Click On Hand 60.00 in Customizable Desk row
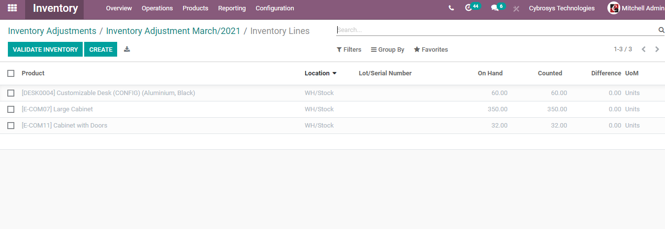This screenshot has height=229, width=665. (x=499, y=93)
